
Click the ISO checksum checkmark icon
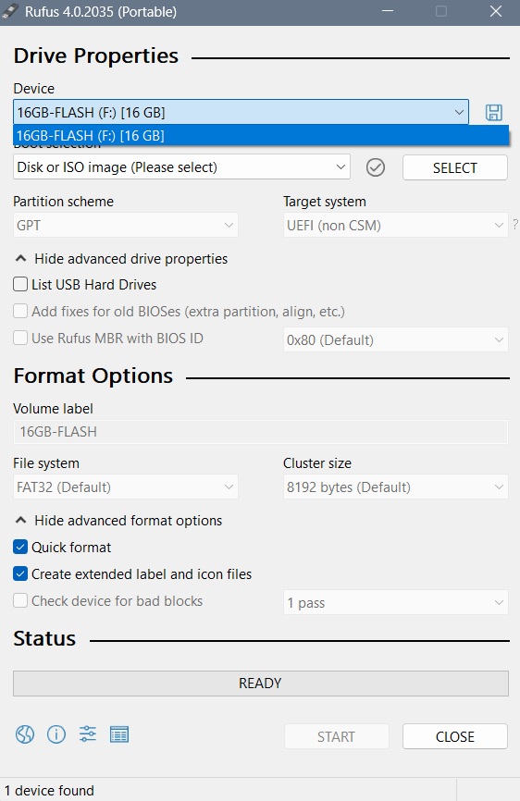click(376, 167)
